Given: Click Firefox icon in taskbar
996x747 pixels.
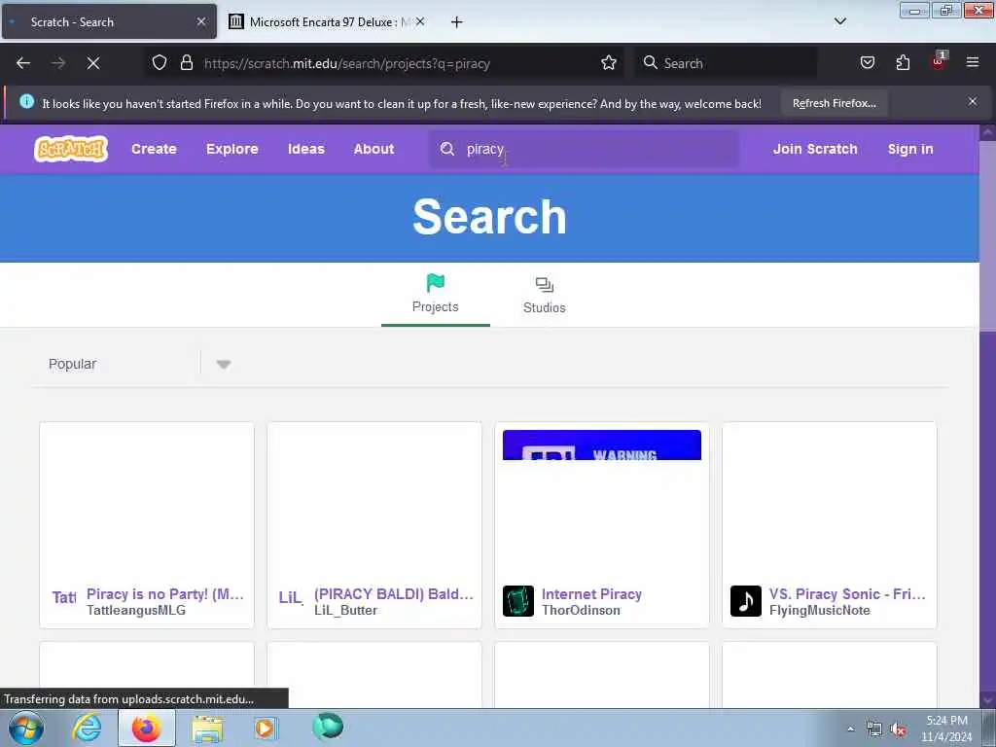Looking at the screenshot, I should coord(146,728).
